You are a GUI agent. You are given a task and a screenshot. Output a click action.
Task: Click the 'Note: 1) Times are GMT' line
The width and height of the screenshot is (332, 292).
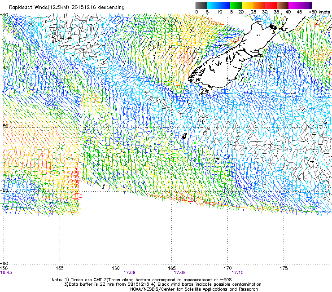pos(142,280)
